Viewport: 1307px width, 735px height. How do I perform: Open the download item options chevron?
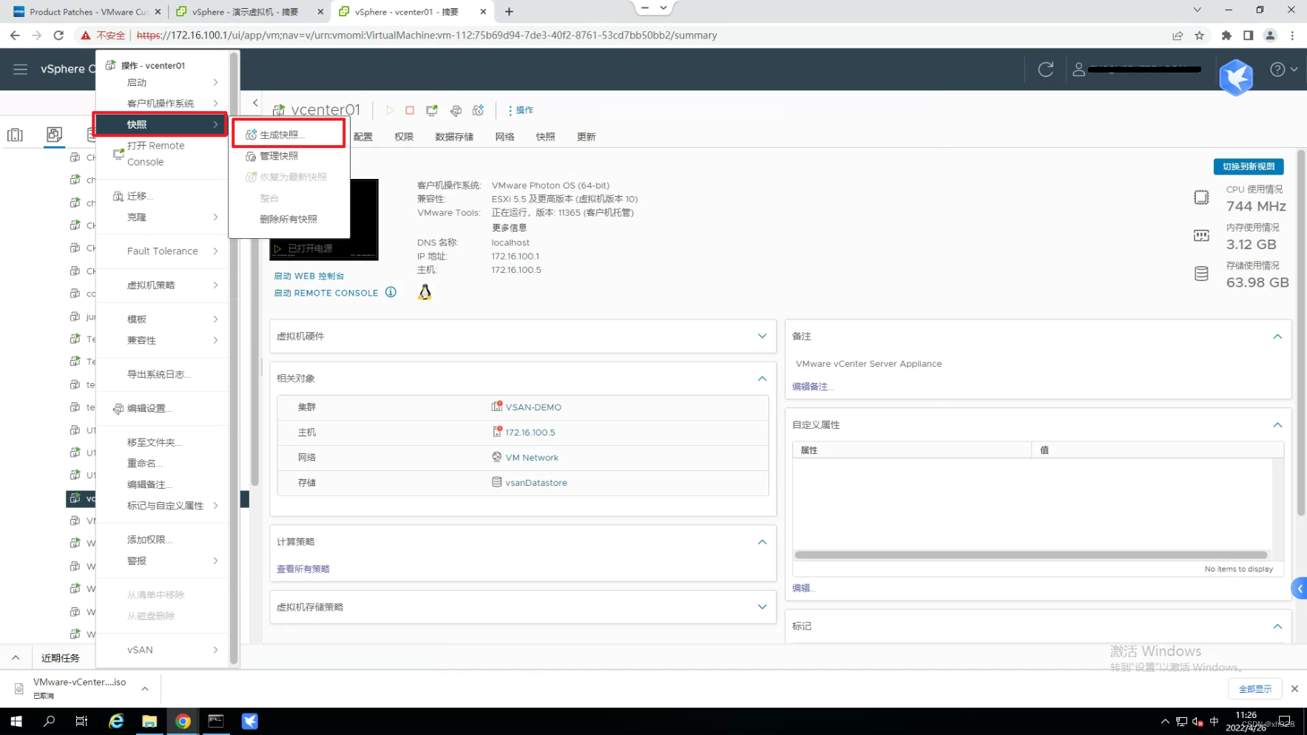145,688
